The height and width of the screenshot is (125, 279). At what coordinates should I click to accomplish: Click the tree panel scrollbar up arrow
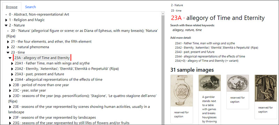[163, 14]
